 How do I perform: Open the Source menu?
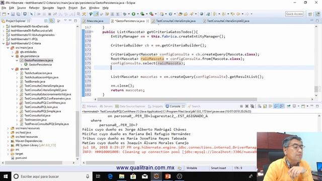click(21, 8)
